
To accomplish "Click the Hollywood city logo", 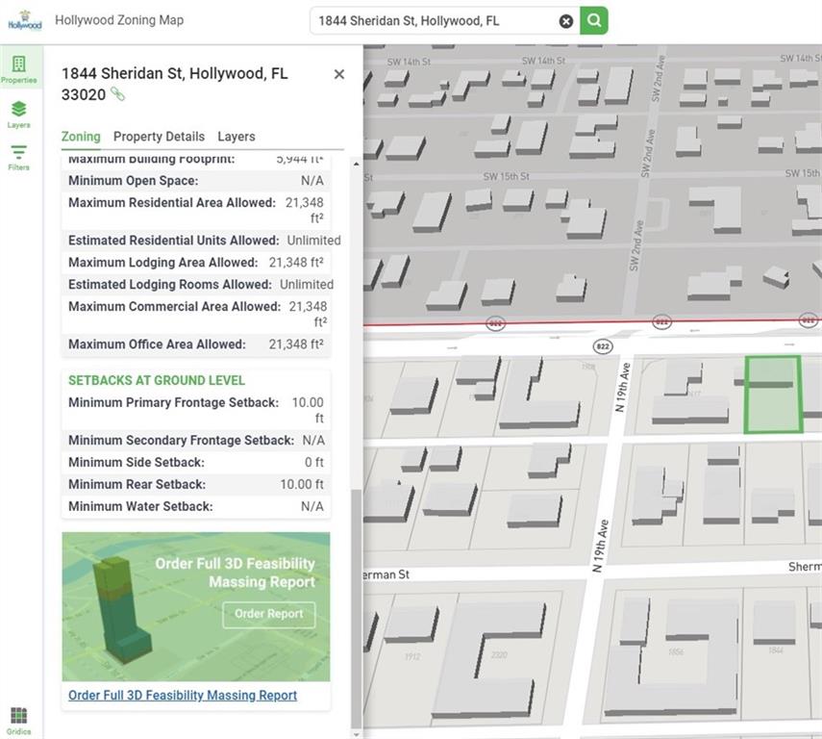I will point(23,20).
